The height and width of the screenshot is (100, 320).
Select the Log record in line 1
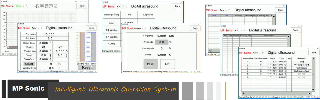[x=301, y=62]
